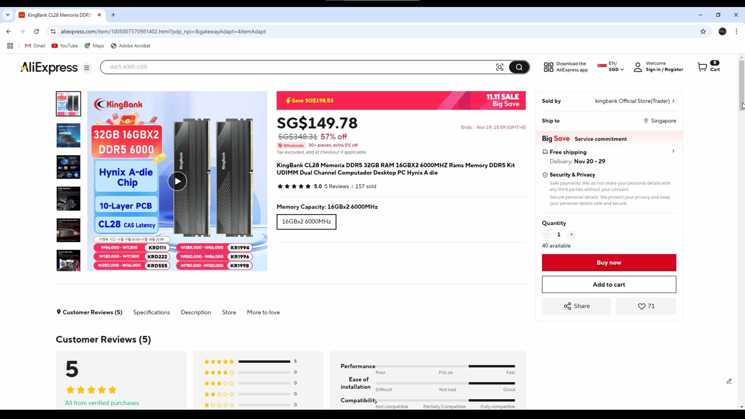Open the Gmail bookmark
This screenshot has width=745, height=419.
[x=35, y=46]
